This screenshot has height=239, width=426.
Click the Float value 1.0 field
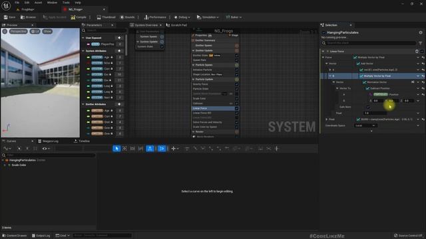(x=375, y=114)
